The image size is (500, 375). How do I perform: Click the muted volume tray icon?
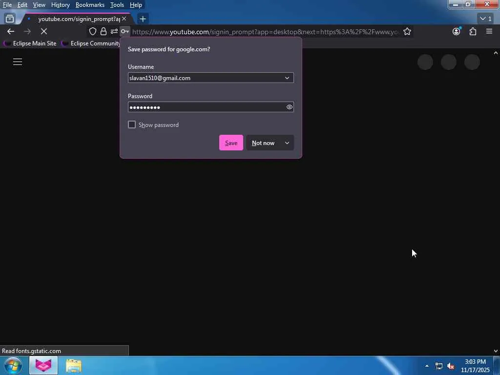tap(451, 366)
